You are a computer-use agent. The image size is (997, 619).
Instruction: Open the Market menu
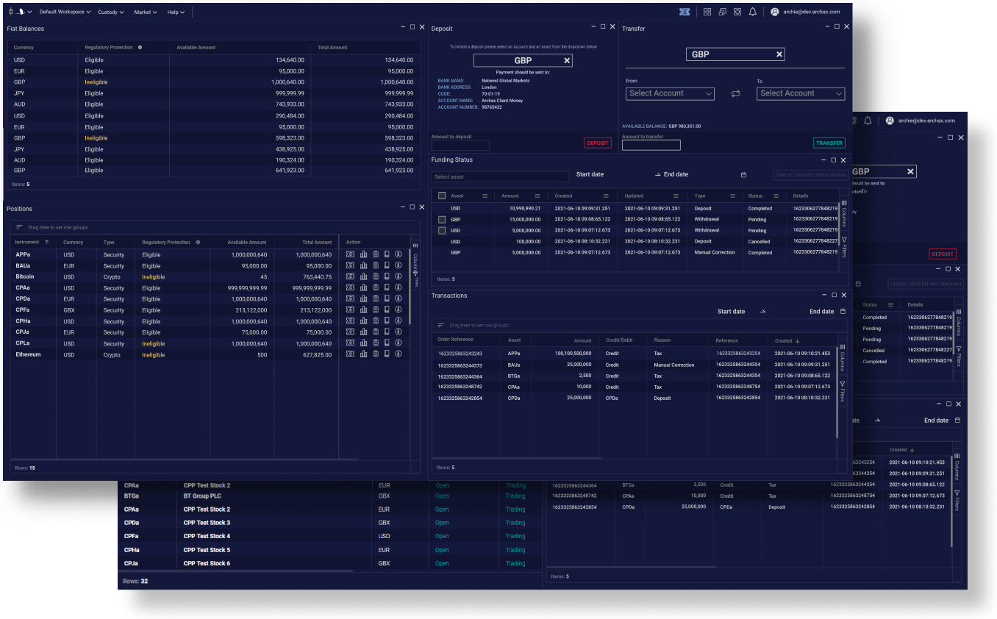pyautogui.click(x=146, y=12)
